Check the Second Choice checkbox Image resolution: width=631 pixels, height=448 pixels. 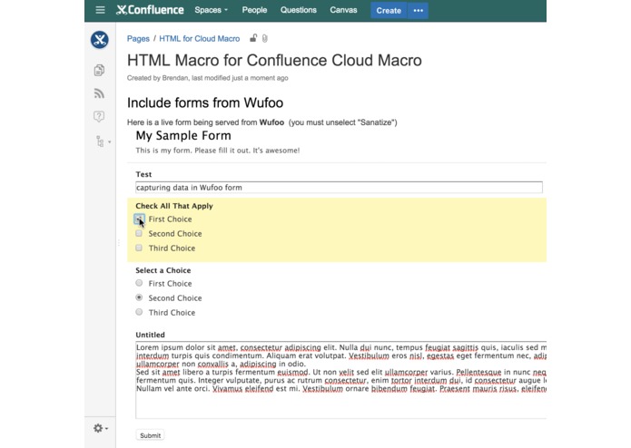[x=139, y=233]
